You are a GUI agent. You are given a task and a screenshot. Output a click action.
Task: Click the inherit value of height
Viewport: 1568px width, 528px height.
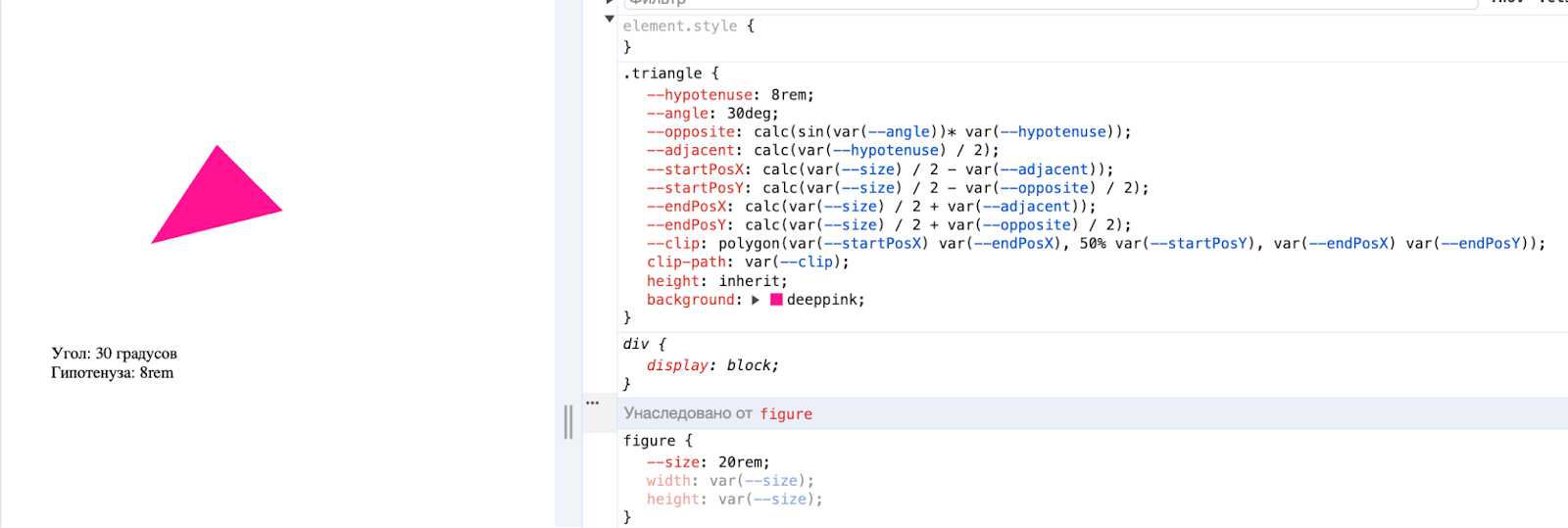751,281
